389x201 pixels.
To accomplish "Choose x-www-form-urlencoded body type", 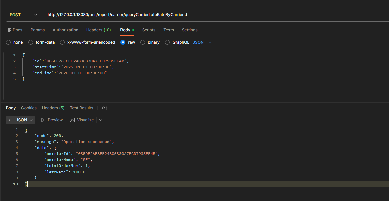I will (x=62, y=42).
